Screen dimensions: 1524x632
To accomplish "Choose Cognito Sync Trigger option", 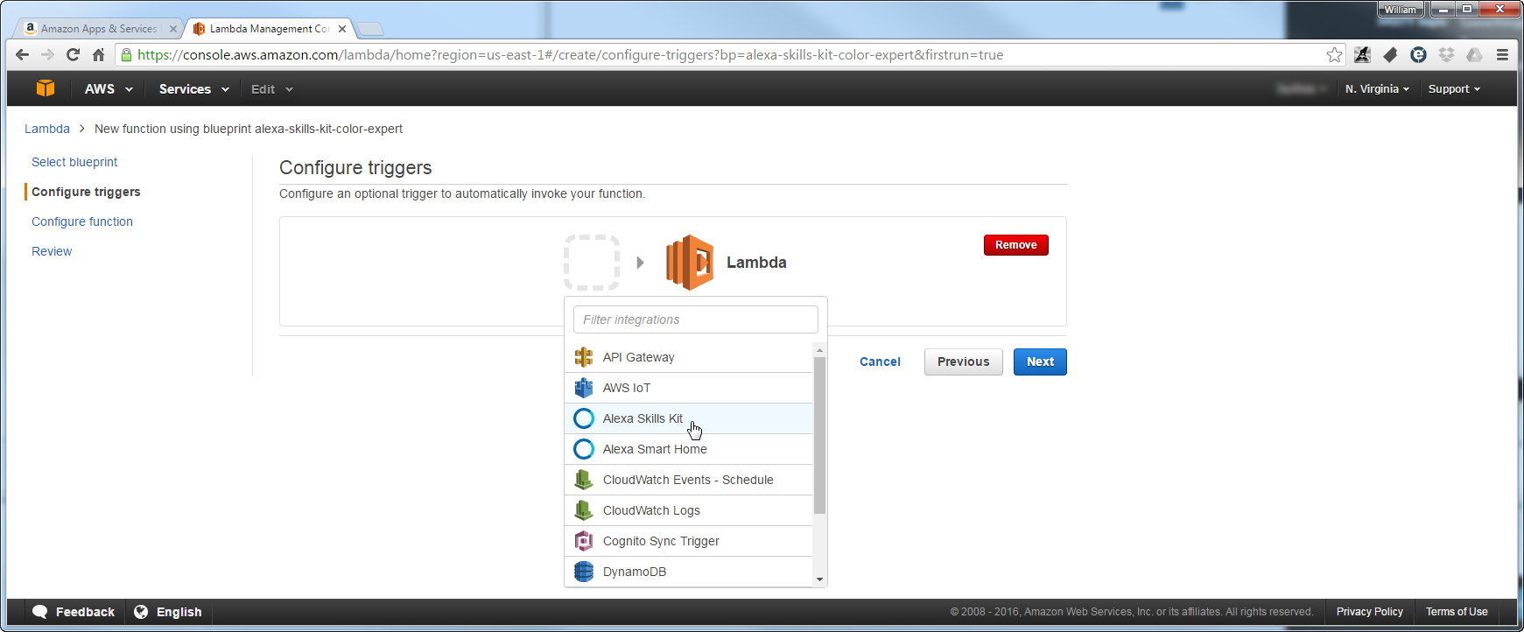I will click(x=689, y=541).
